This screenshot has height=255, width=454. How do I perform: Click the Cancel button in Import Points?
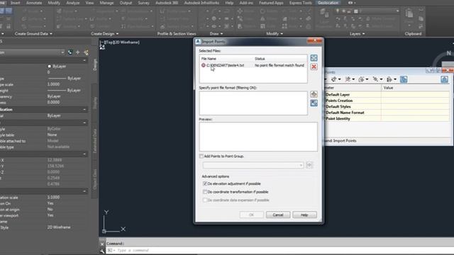point(277,215)
